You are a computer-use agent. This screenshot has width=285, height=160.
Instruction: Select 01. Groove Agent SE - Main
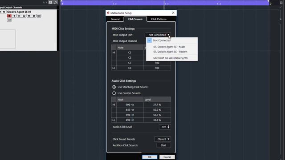[172, 47]
